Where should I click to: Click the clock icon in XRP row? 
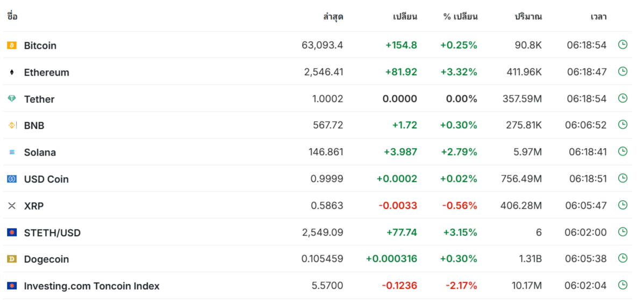pyautogui.click(x=622, y=205)
